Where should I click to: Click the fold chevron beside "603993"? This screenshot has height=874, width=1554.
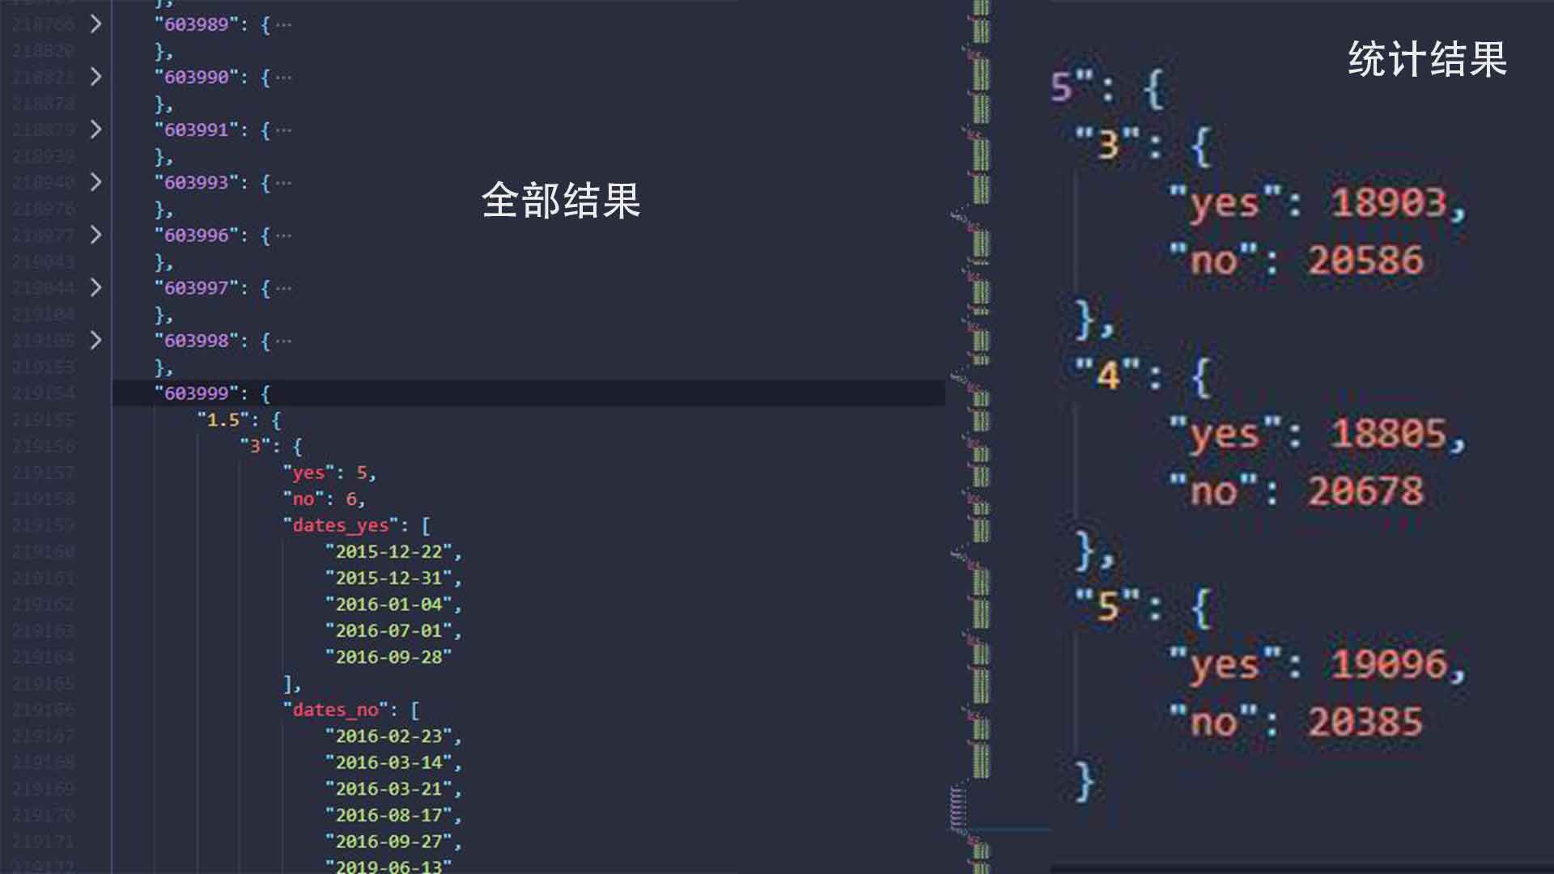(96, 182)
